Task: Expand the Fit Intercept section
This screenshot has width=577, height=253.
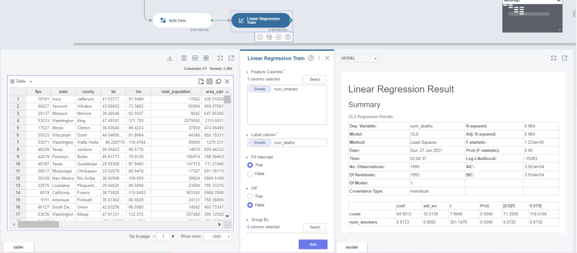Action: pyautogui.click(x=247, y=157)
